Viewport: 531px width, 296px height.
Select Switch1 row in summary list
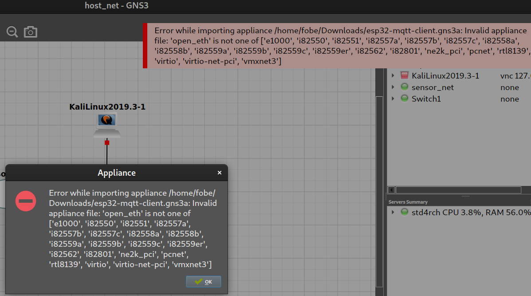[459, 99]
